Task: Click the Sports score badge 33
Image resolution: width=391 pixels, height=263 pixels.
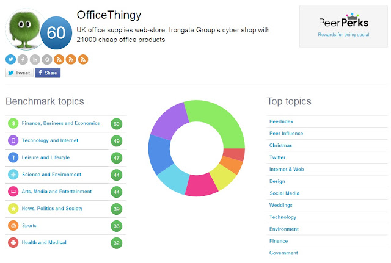Action: [117, 226]
